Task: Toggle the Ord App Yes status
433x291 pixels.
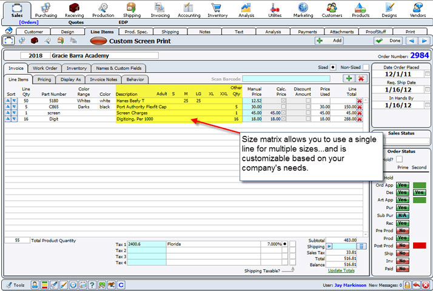Action: point(402,185)
